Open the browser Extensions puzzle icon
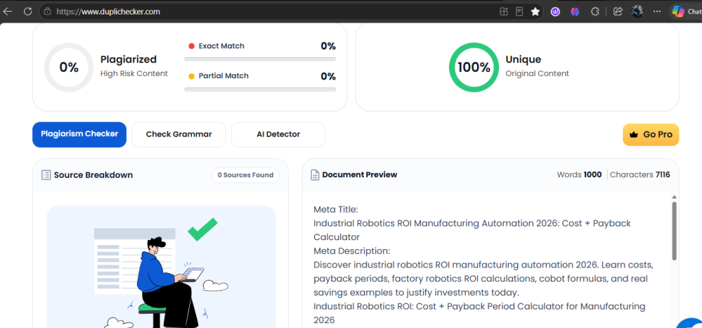 tap(595, 12)
